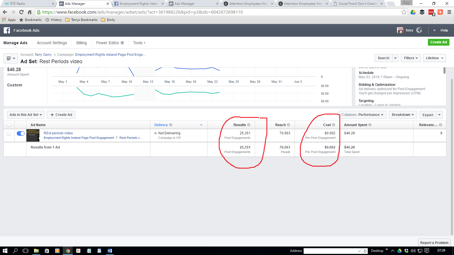Open Task View on taskbar
This screenshot has width=454, height=255.
click(26, 251)
